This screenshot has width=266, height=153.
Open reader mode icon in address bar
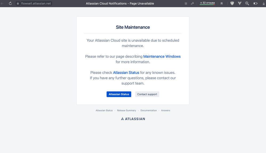click(x=186, y=3)
